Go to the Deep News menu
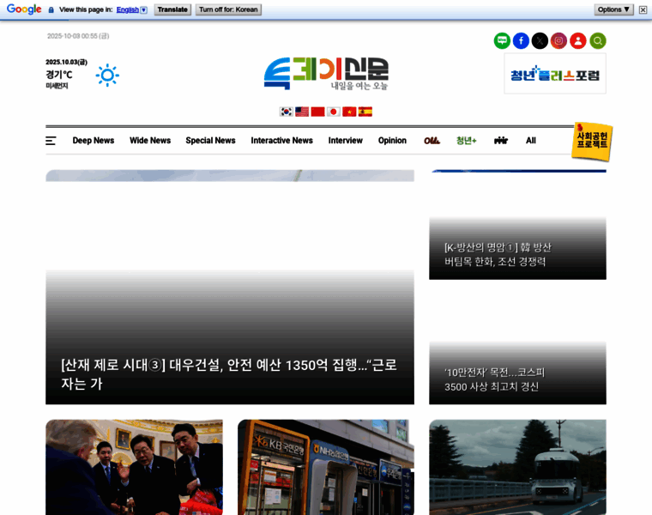The height and width of the screenshot is (515, 652). [x=93, y=141]
